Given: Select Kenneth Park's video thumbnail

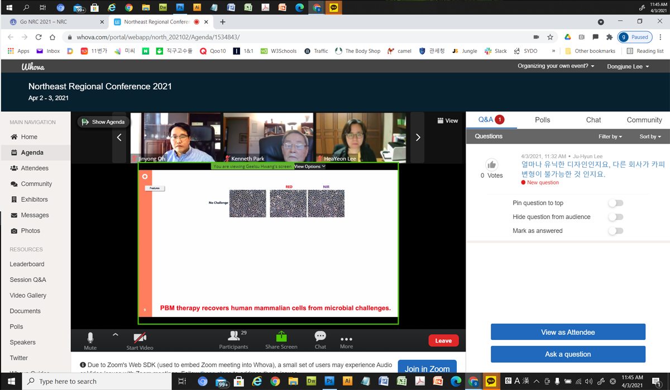Looking at the screenshot, I should [269, 137].
